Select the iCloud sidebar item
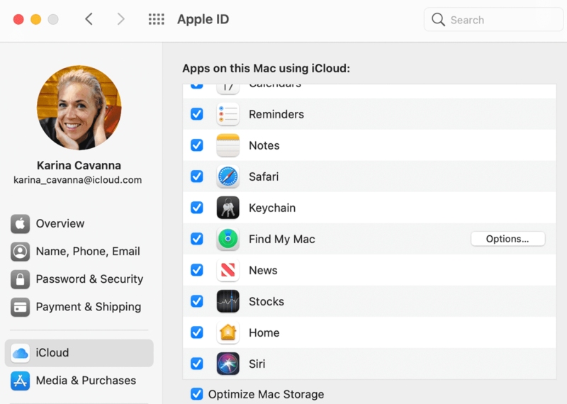This screenshot has height=404, width=567. pos(79,353)
